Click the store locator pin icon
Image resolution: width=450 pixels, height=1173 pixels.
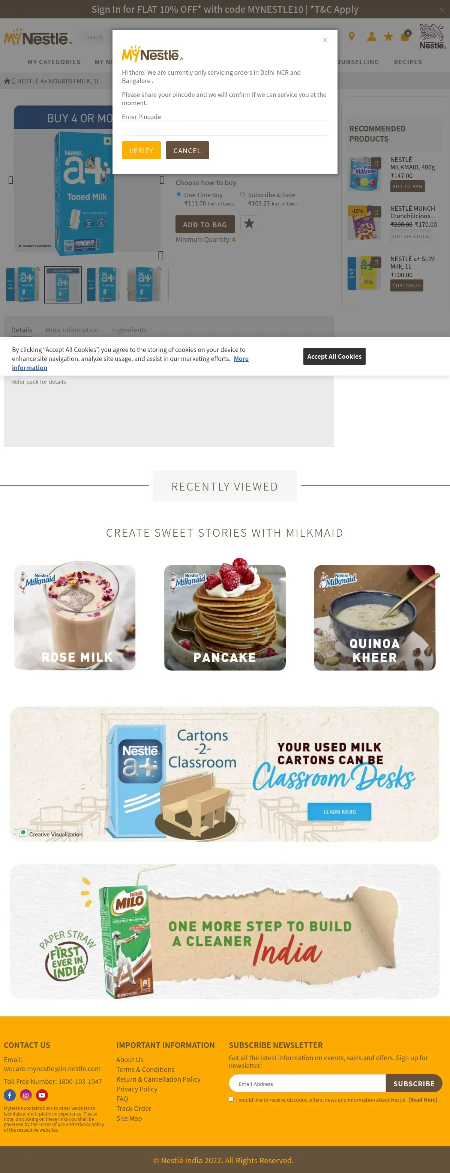[351, 36]
